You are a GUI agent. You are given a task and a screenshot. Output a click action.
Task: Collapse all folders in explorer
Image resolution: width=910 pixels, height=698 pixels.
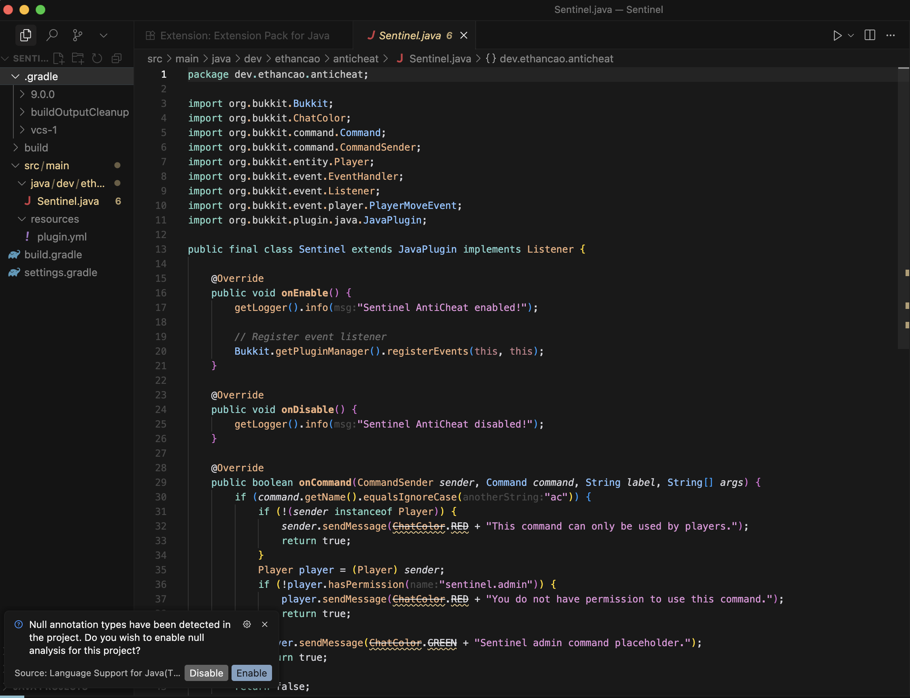[117, 58]
